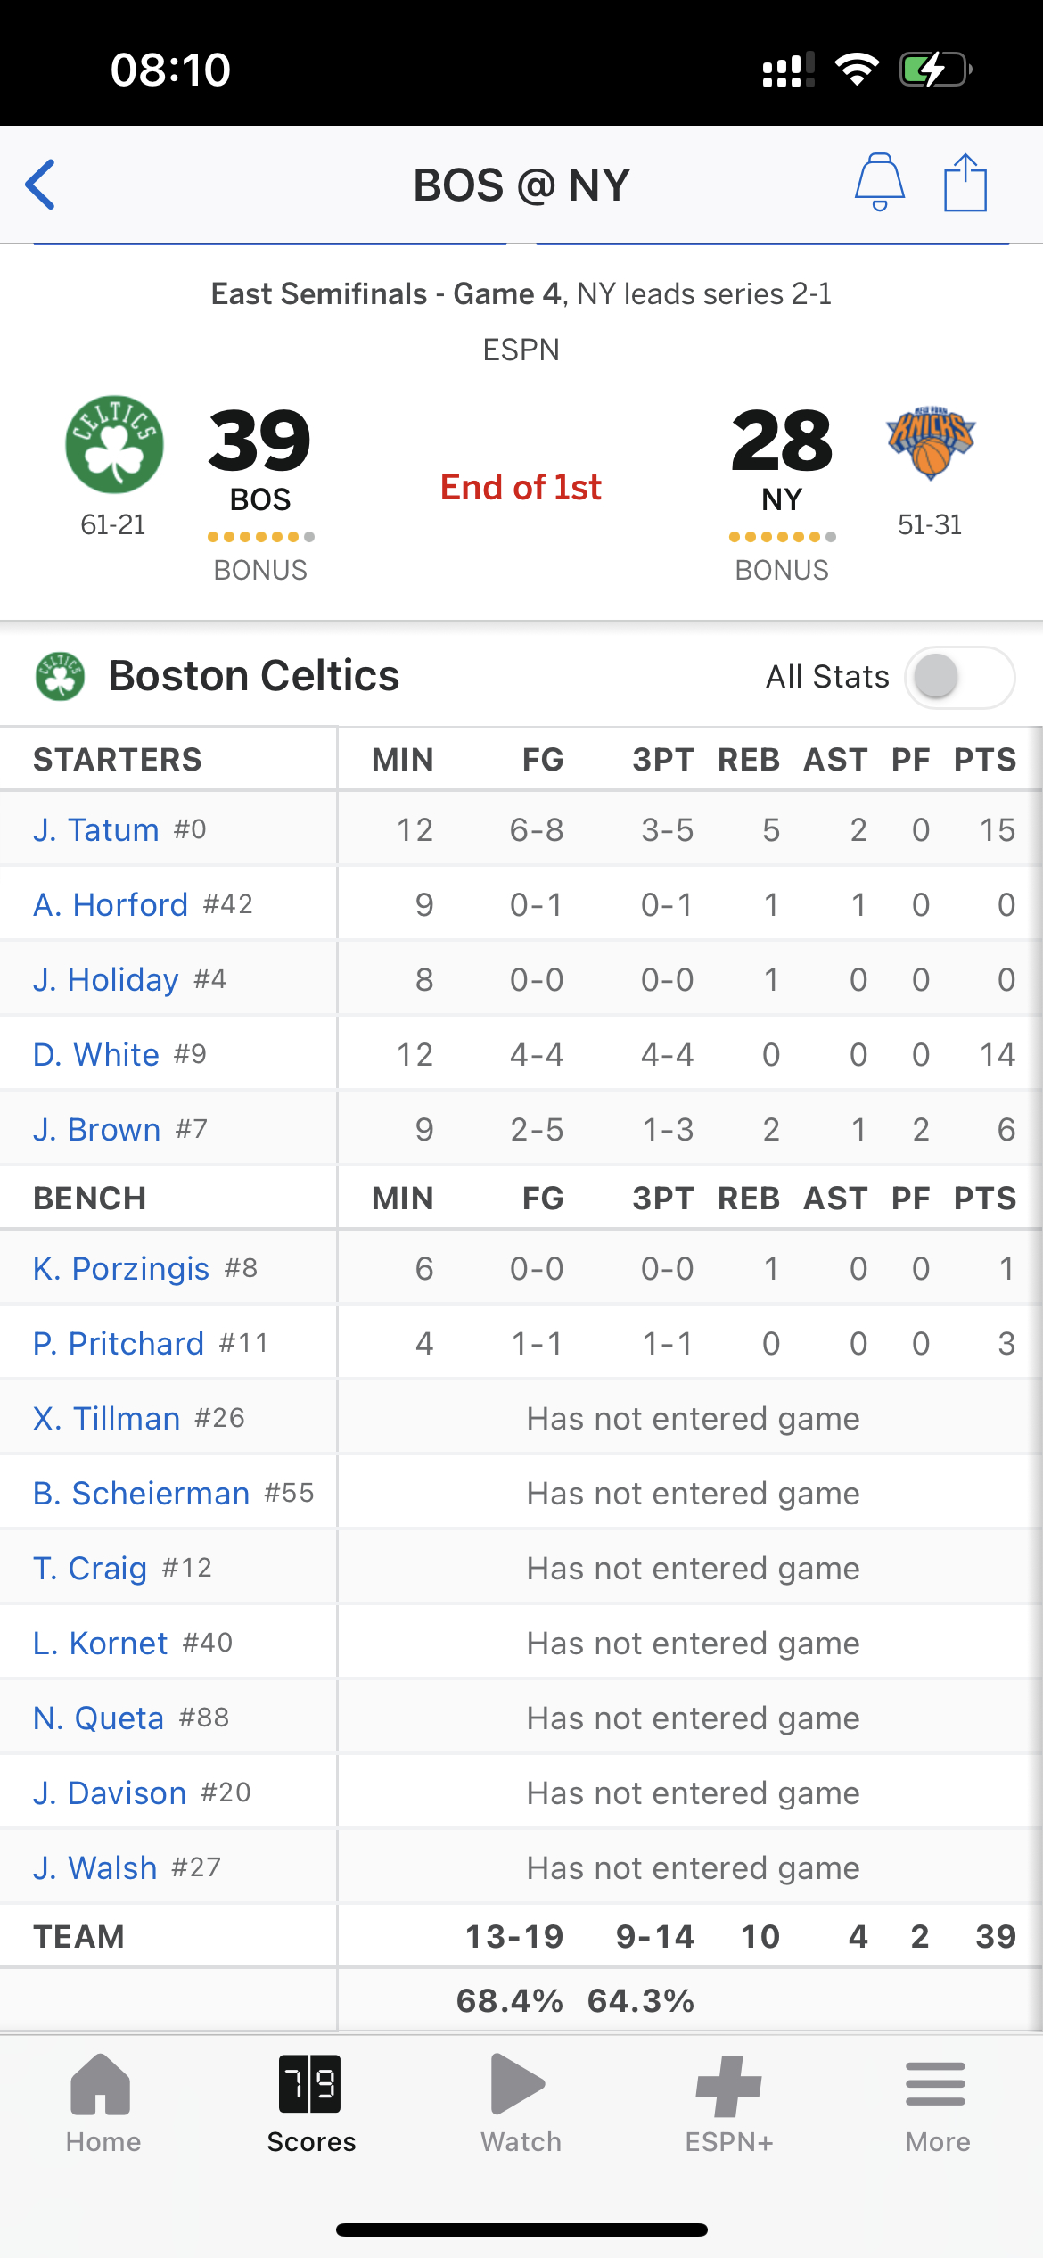Tap the Celtics logo in scoreboard

pos(114,444)
